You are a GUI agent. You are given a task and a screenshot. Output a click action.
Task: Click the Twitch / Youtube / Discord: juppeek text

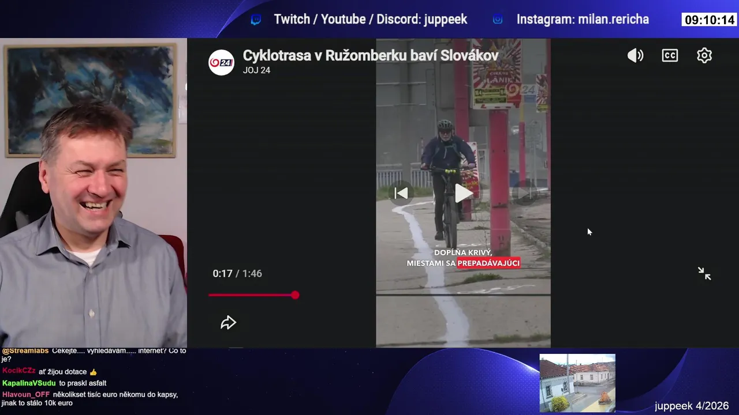[371, 20]
